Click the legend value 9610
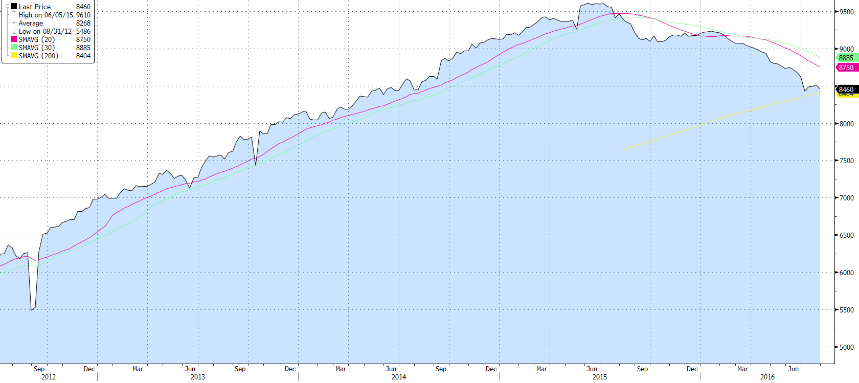The width and height of the screenshot is (859, 383). point(83,15)
